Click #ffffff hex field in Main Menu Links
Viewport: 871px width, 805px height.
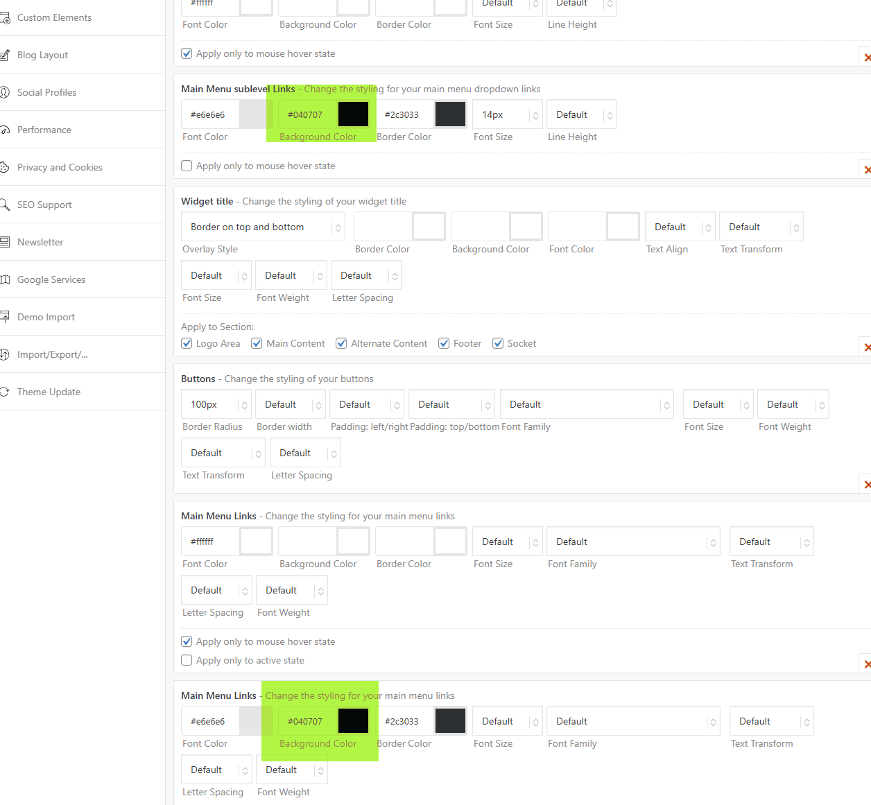[211, 542]
